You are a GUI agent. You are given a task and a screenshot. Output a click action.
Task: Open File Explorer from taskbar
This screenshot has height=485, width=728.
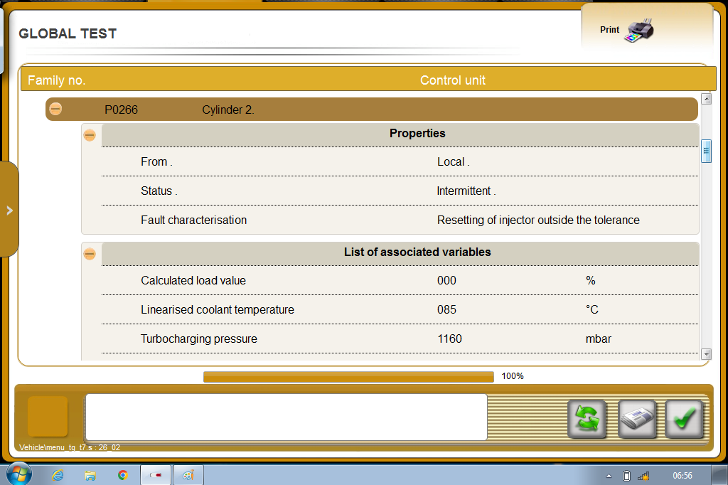tap(90, 475)
